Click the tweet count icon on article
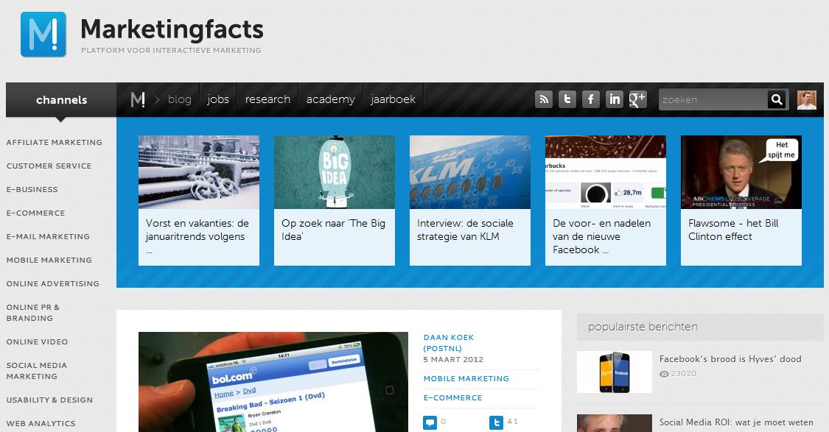Screen dimensions: 829x432 pyautogui.click(x=496, y=422)
